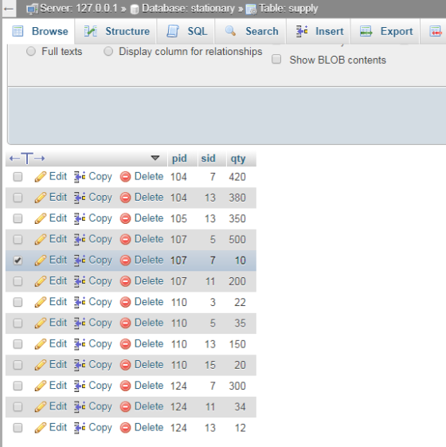Screen dimensions: 446x447
Task: Click Copy icon for row qty 350
Action: (80, 218)
